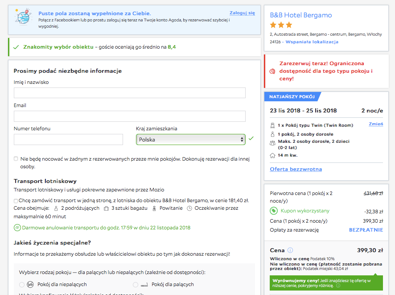The width and height of the screenshot is (395, 295).
Task: Click the greeter icon next to Powitanie
Action: (x=154, y=208)
